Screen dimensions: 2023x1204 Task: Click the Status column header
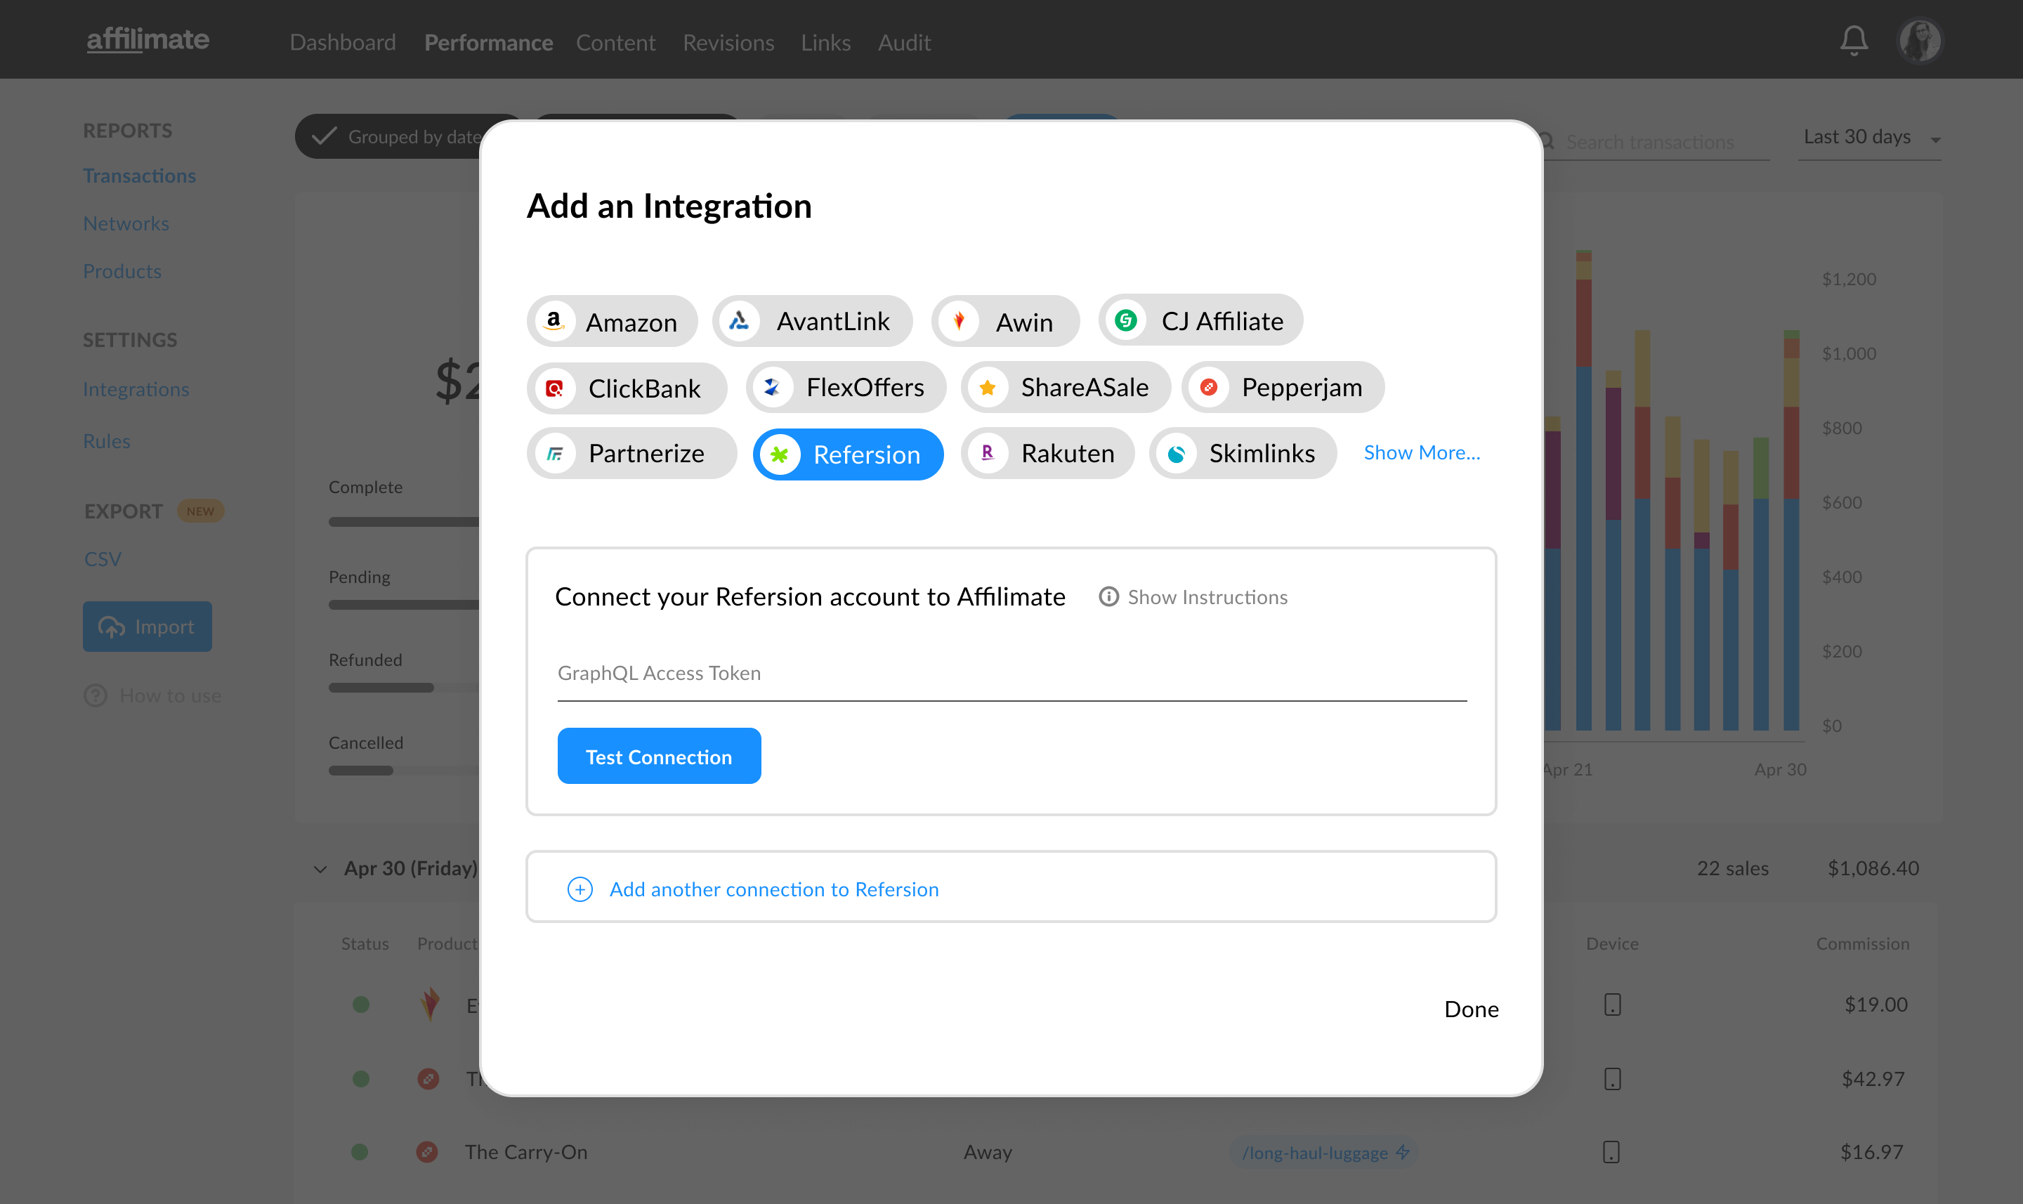tap(365, 943)
